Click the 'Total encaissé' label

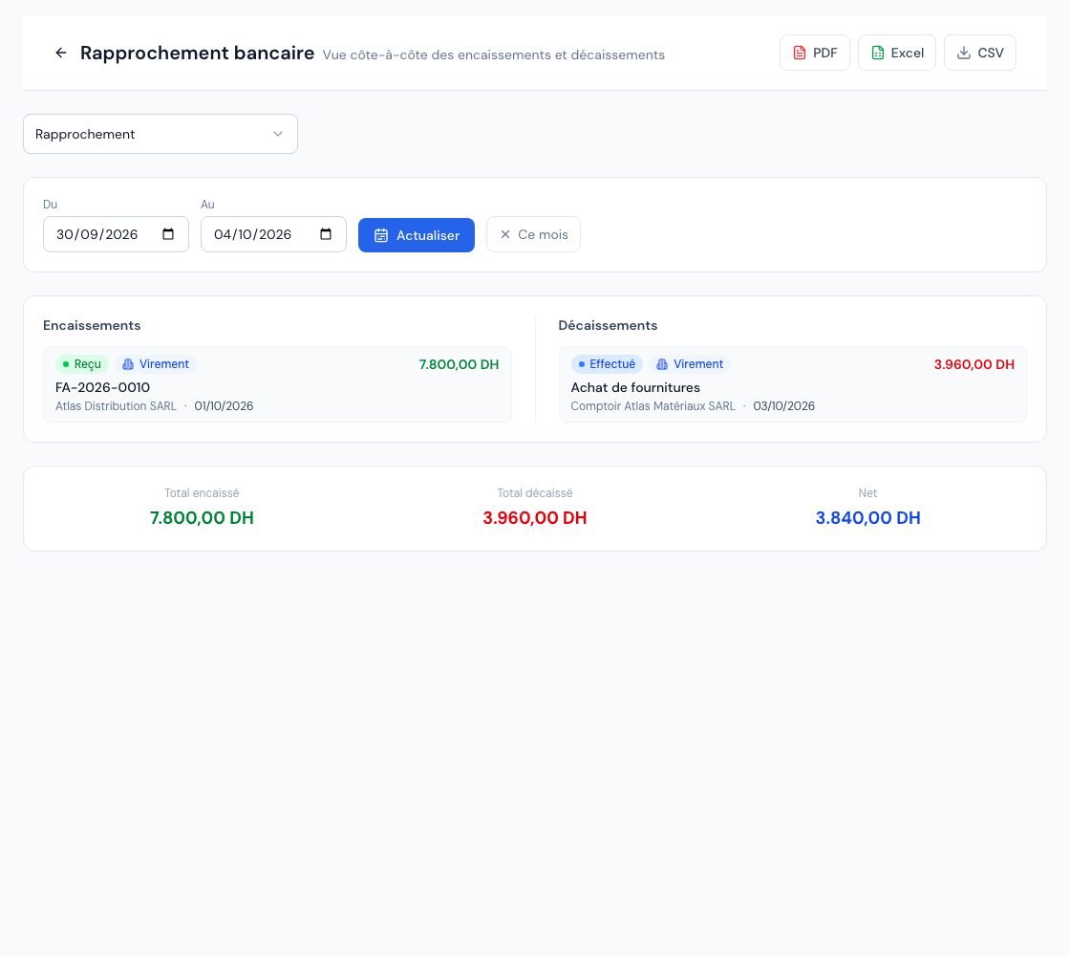click(202, 493)
